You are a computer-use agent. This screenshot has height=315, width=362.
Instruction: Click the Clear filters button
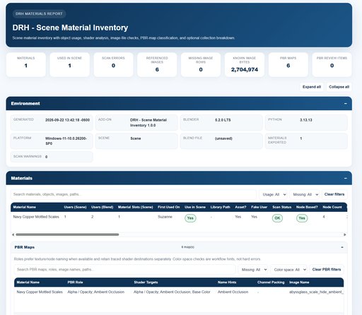tap(334, 194)
